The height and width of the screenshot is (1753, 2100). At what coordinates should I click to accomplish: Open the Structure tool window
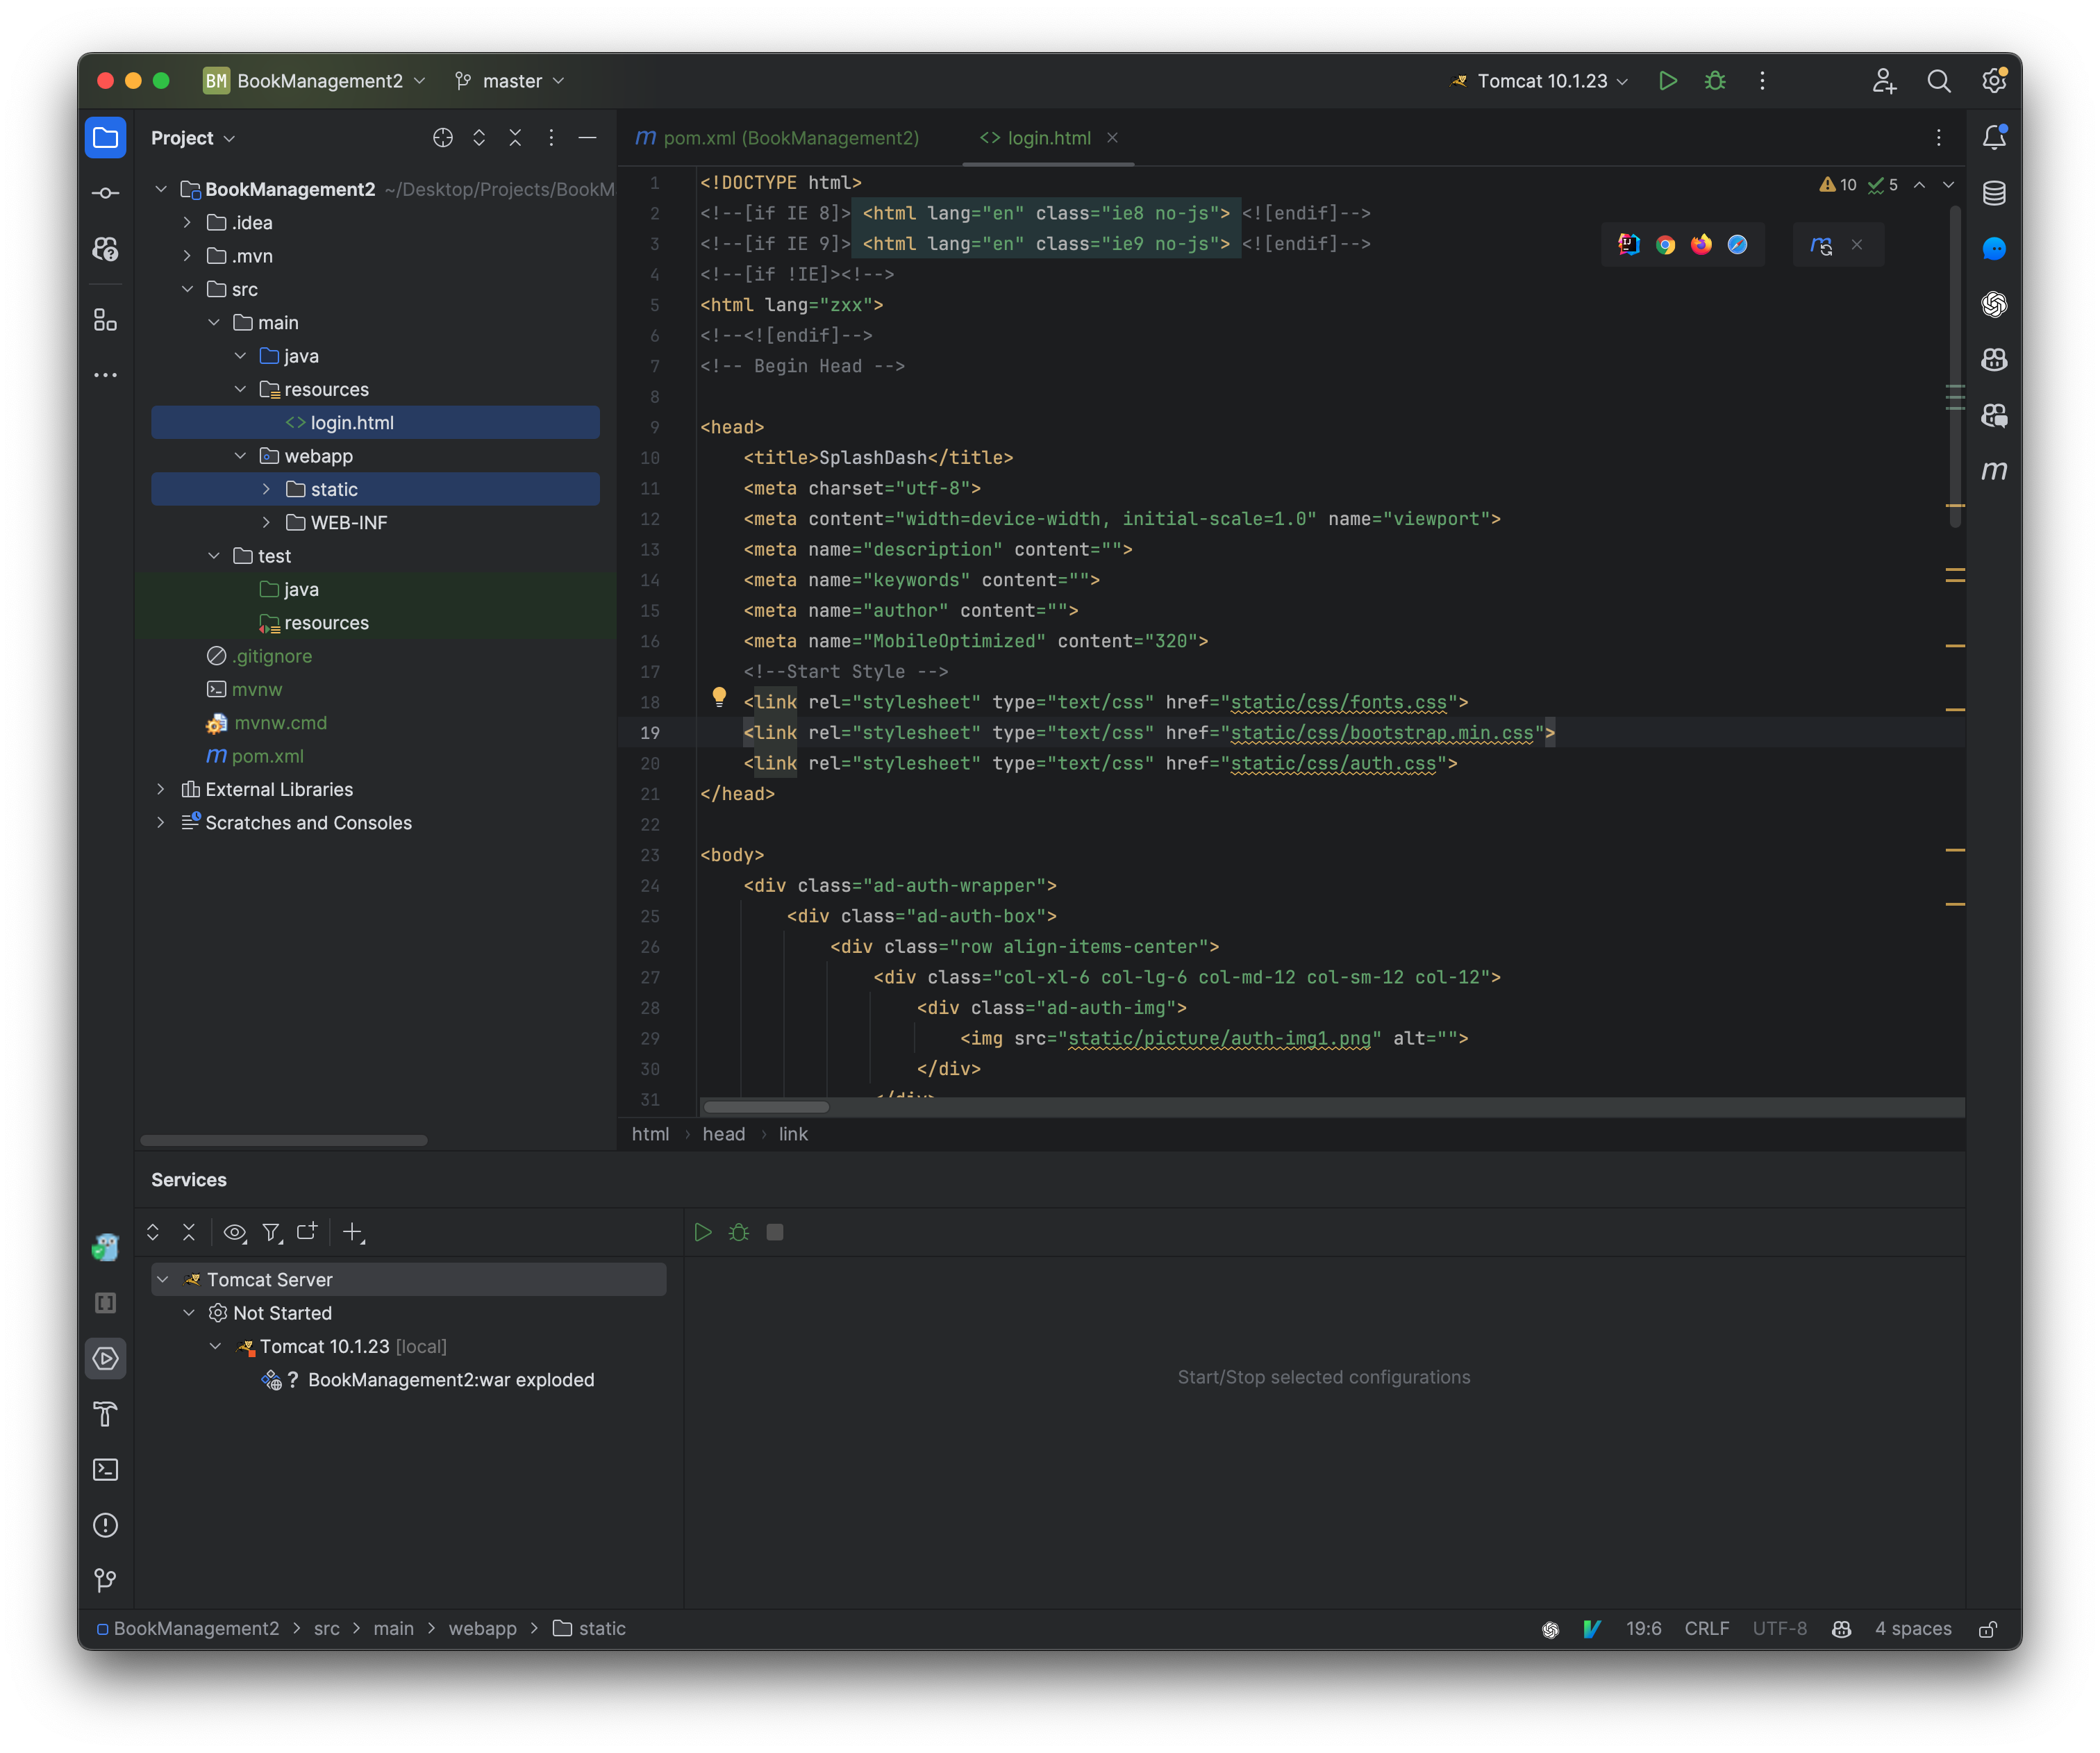(106, 321)
